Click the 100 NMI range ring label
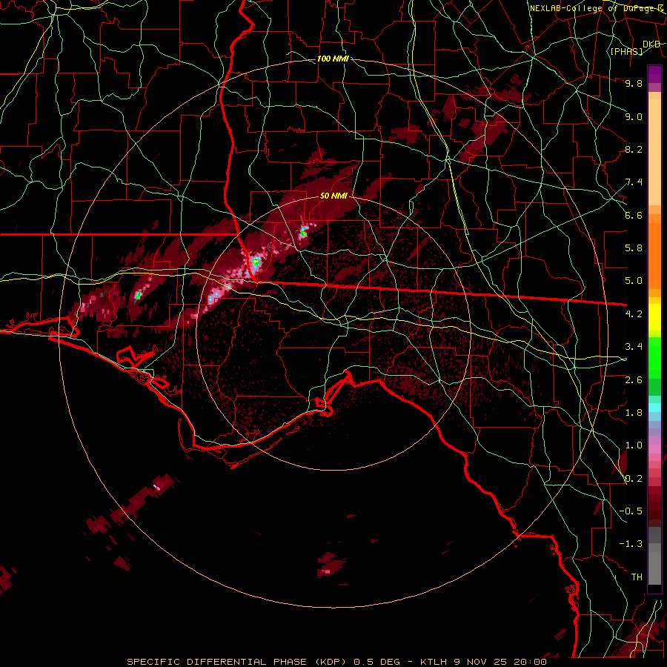The width and height of the screenshot is (667, 667). point(333,59)
